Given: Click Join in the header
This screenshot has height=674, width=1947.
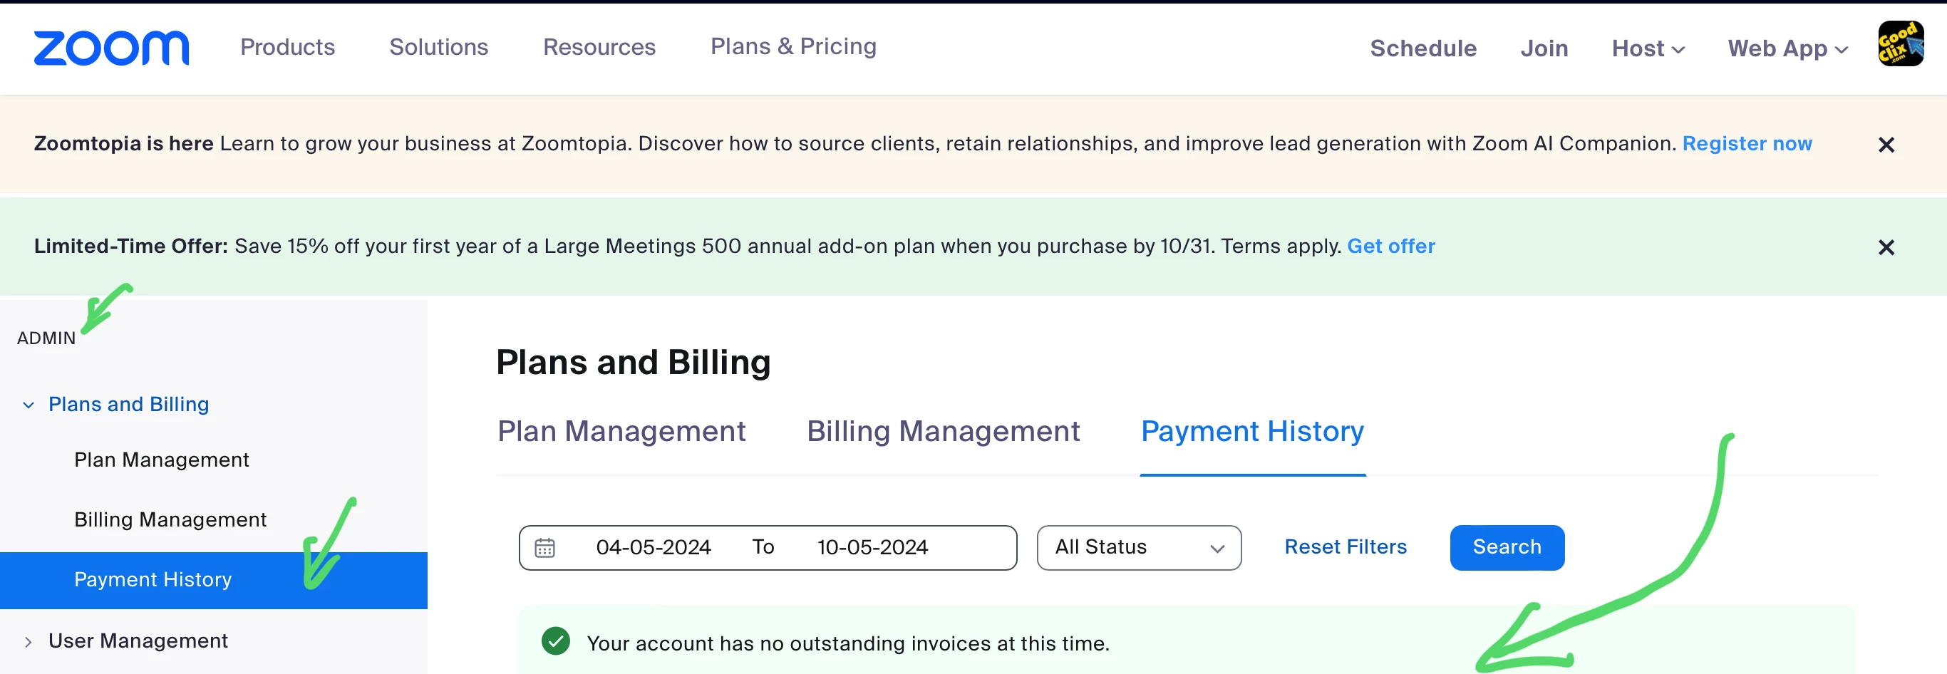Looking at the screenshot, I should pyautogui.click(x=1544, y=48).
